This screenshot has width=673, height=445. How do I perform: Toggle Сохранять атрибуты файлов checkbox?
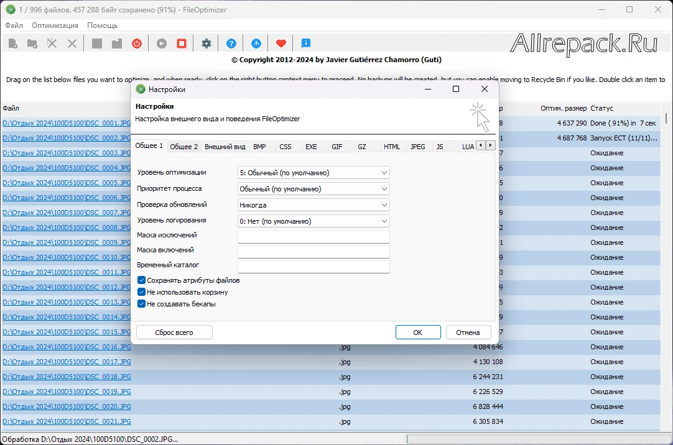tap(141, 280)
